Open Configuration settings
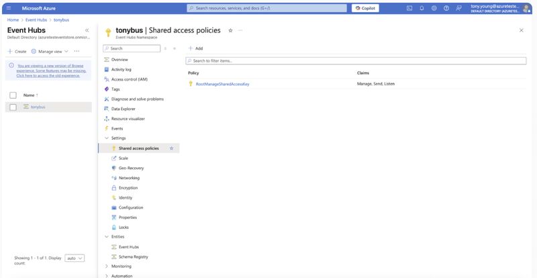 (131, 207)
